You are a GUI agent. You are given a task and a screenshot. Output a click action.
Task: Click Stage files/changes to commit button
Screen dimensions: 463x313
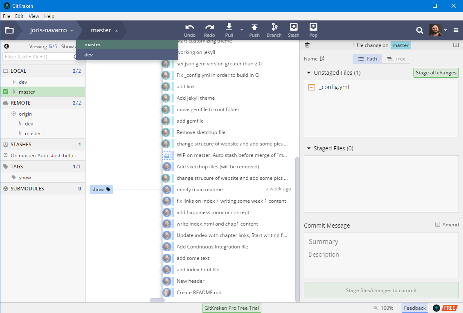click(381, 290)
